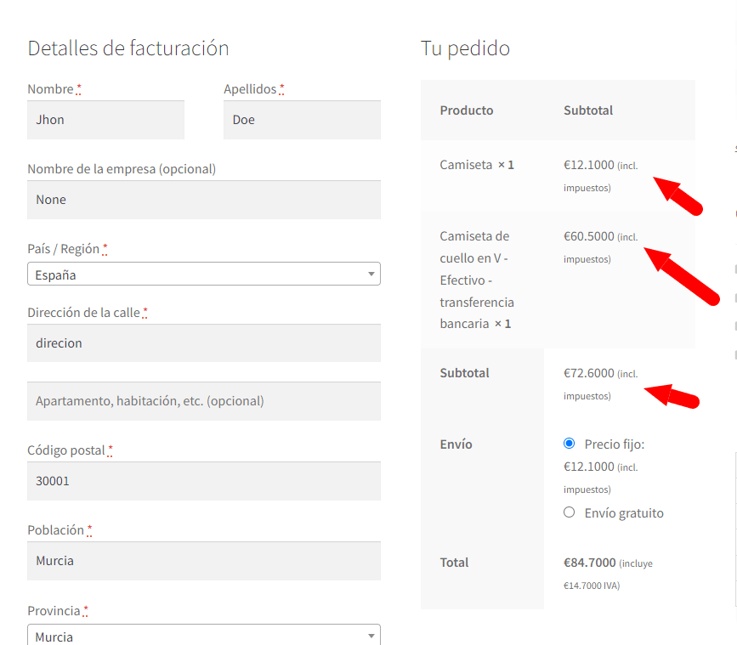737x645 pixels.
Task: Click the Total row label
Action: pyautogui.click(x=454, y=563)
